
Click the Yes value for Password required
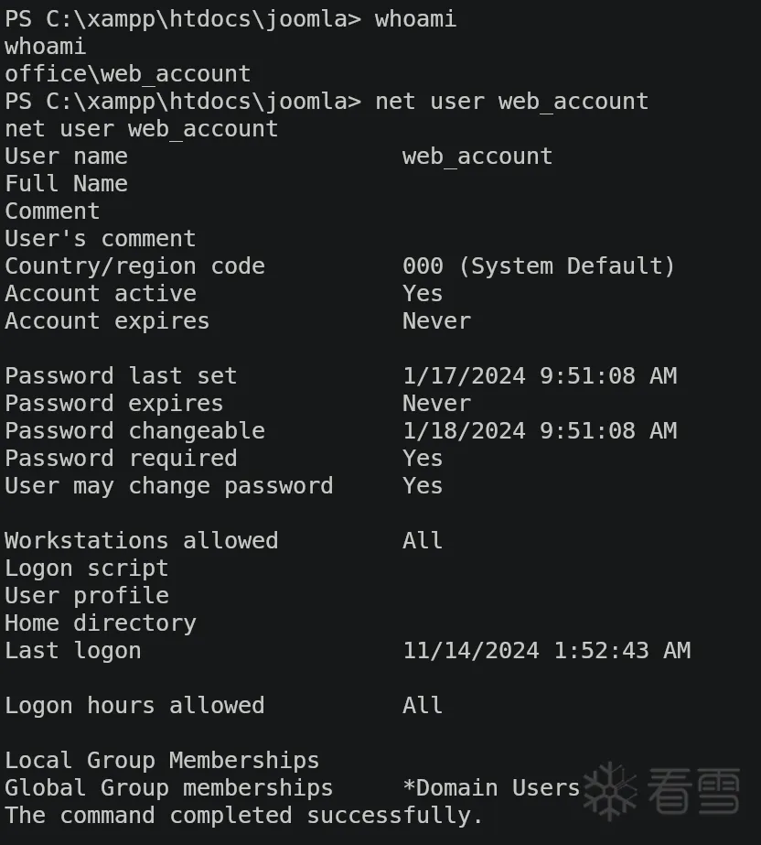point(423,459)
